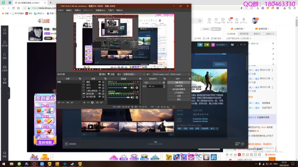The image size is (298, 167).
Task: Click 签到领取 on the sign-in reward banner
Action: (45, 143)
